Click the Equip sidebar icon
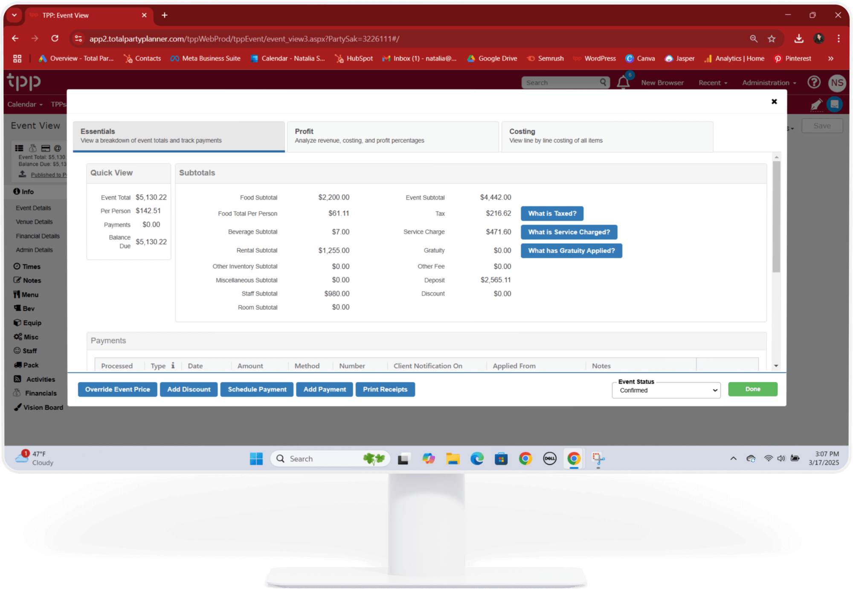Screen dimensions: 853x589 [31, 323]
